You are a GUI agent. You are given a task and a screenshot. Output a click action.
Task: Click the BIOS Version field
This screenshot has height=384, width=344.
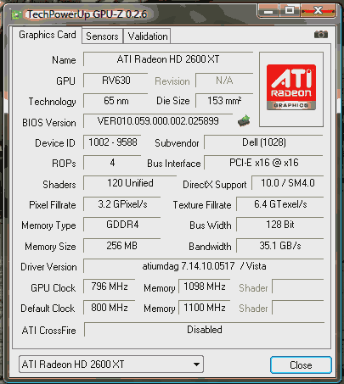click(158, 121)
